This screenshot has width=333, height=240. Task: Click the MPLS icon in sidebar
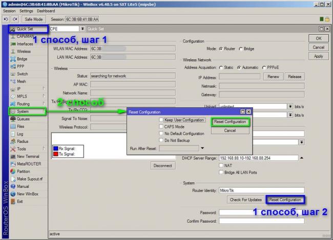pos(13,97)
